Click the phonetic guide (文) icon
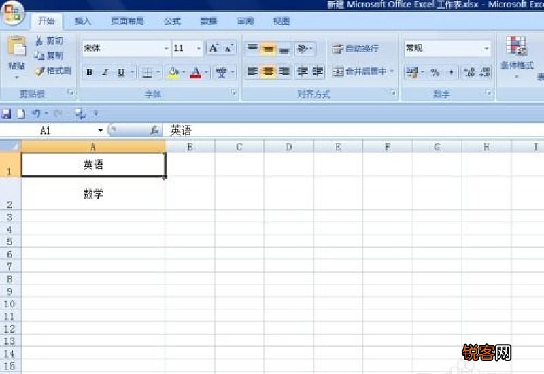 click(x=222, y=72)
